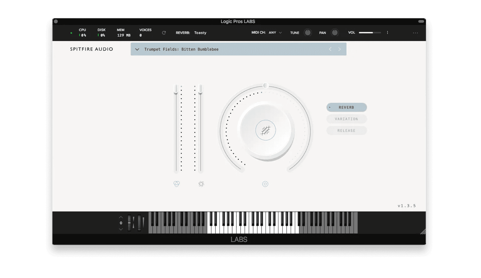
Task: Click the TUNE knob
Action: (308, 32)
